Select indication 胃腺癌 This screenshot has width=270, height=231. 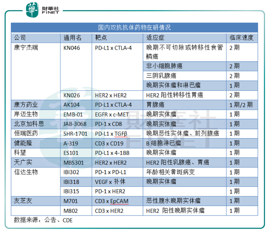[155, 105]
